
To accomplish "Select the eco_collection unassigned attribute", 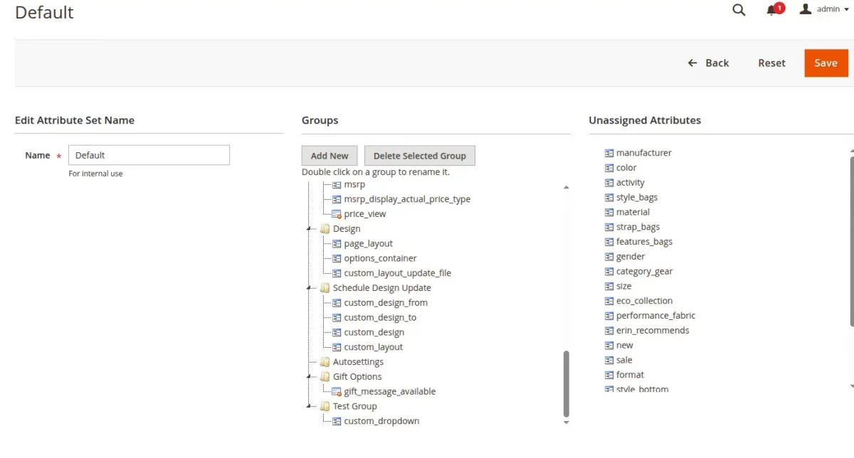I will (644, 301).
